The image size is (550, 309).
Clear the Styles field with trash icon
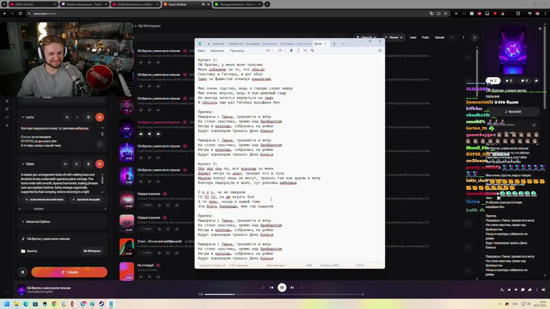(89, 164)
